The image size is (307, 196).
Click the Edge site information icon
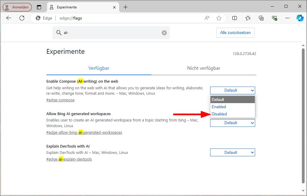[x=39, y=18]
